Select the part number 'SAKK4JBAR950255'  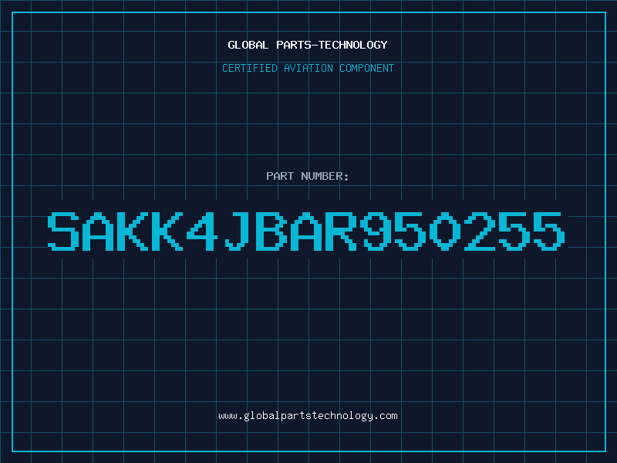306,231
